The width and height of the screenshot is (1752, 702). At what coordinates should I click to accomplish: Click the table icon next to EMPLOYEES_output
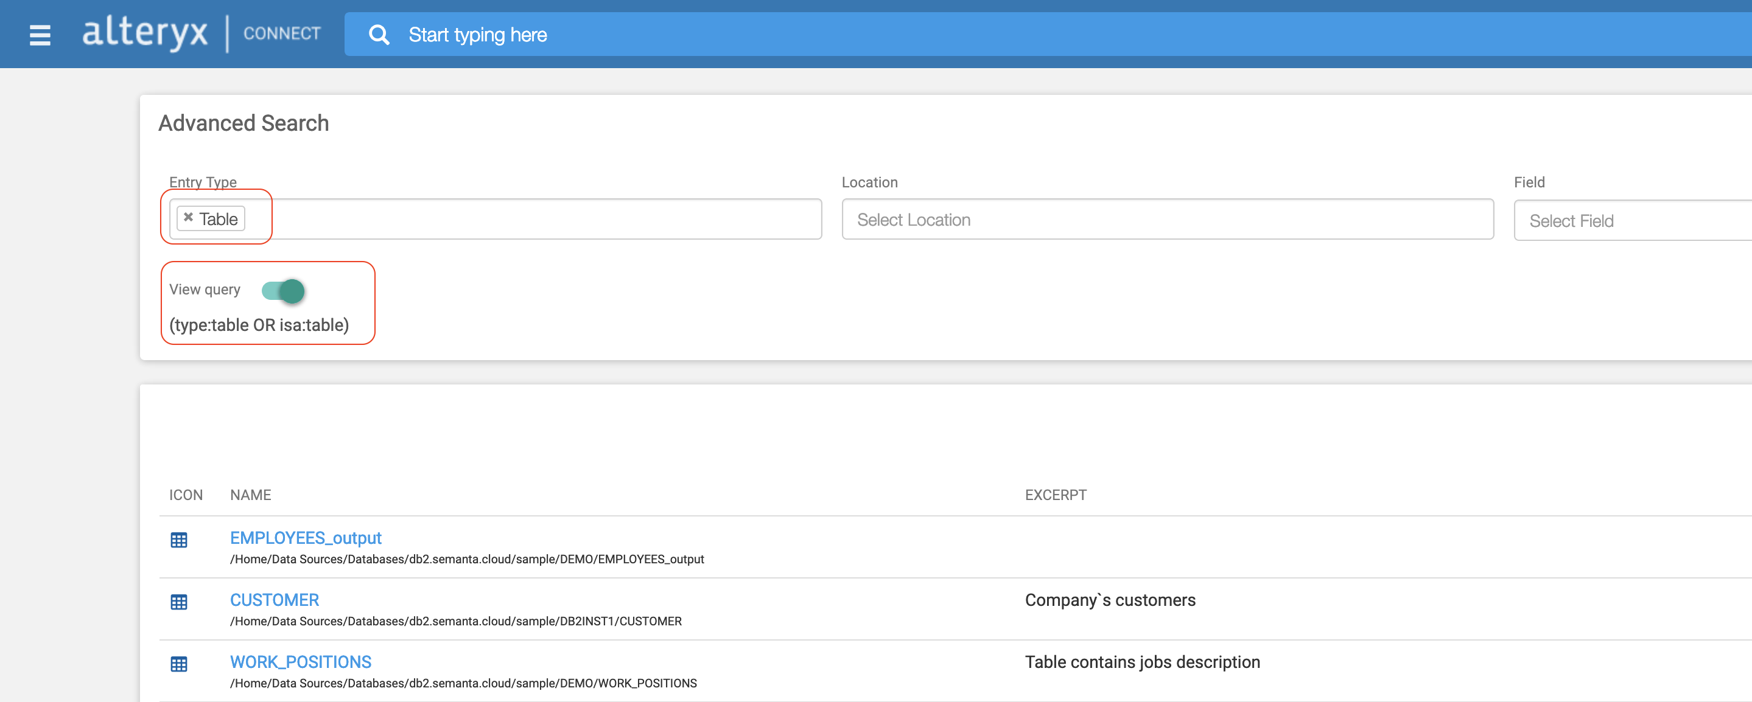[x=179, y=540]
